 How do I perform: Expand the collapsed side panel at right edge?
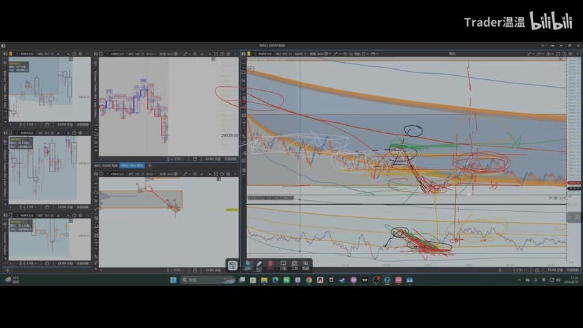[575, 217]
